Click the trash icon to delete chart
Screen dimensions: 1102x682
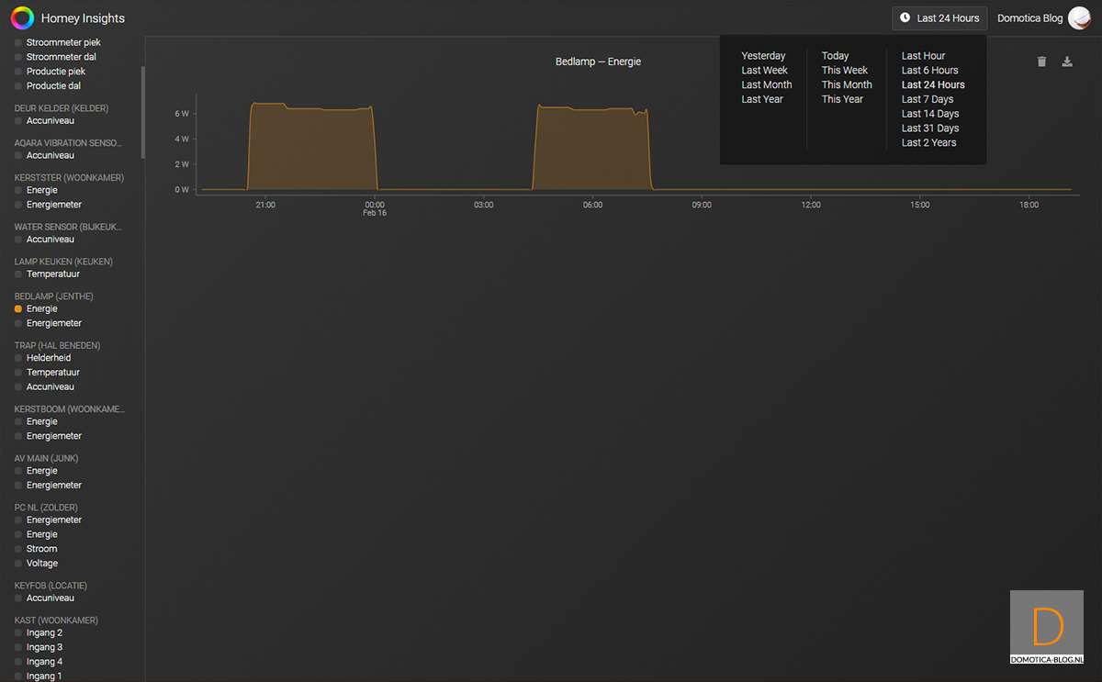point(1041,61)
